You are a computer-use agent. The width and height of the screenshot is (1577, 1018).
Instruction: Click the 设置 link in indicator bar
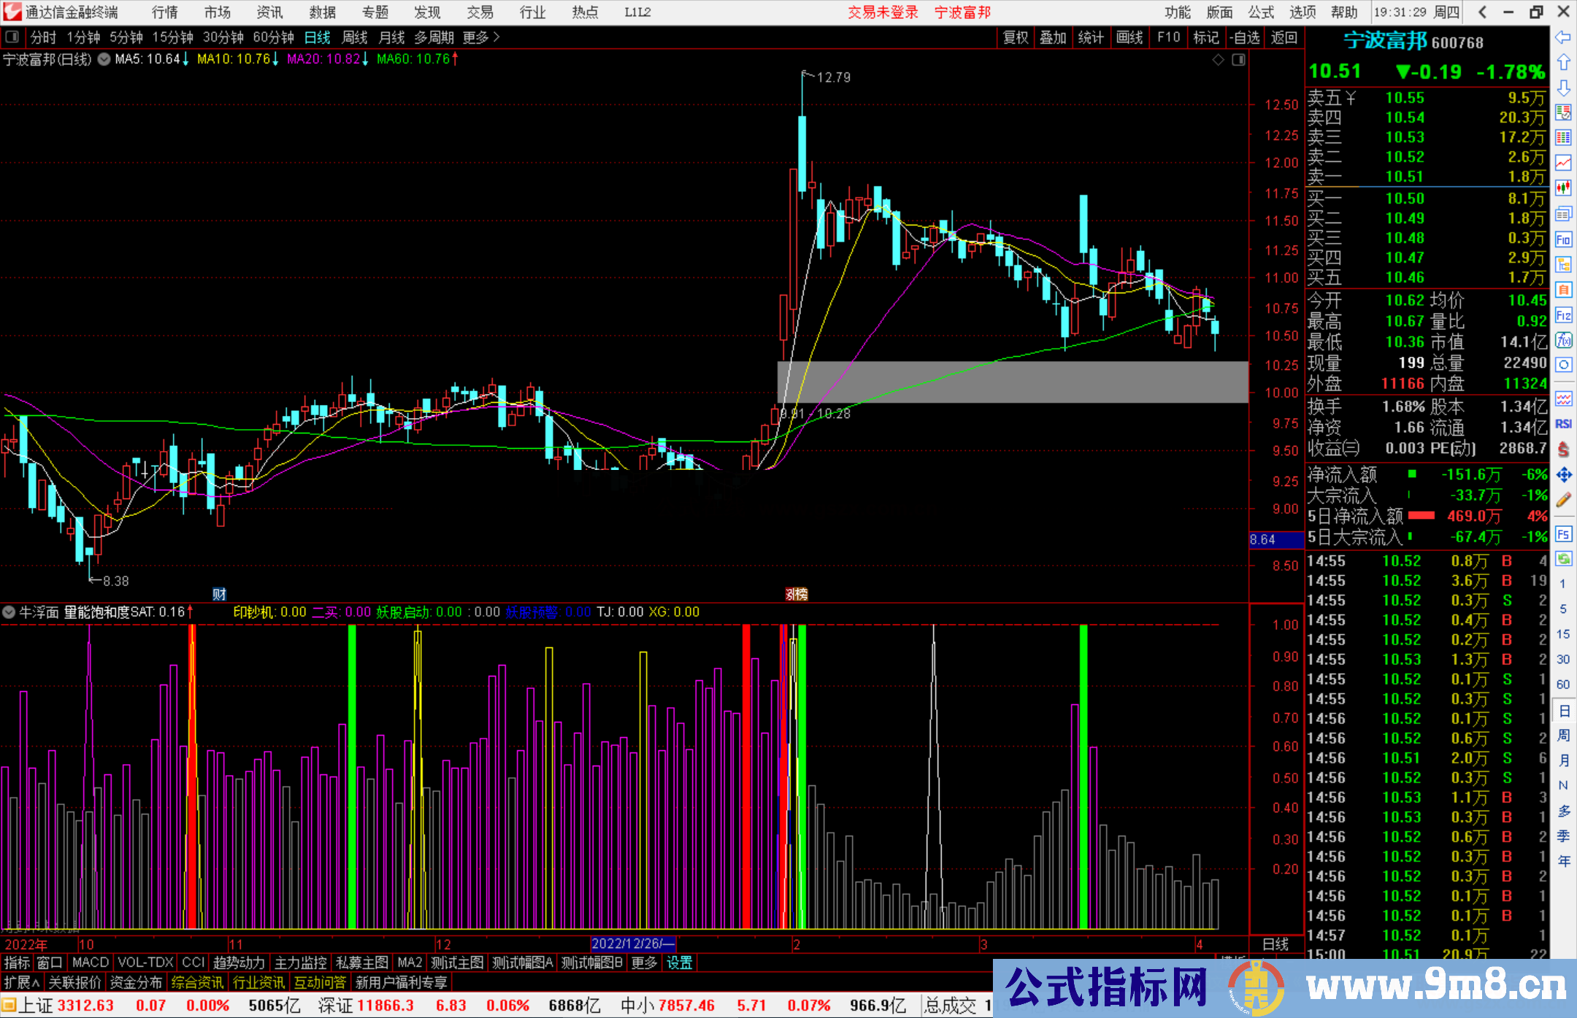click(x=679, y=963)
